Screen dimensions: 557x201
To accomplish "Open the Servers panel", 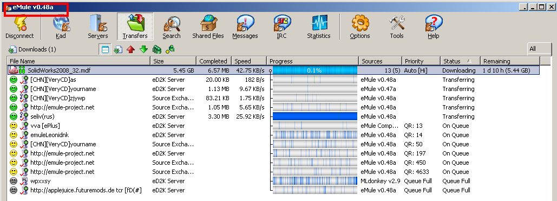I will point(98,27).
